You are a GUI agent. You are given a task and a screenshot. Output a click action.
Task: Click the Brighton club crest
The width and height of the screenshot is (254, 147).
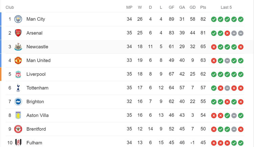click(18, 102)
